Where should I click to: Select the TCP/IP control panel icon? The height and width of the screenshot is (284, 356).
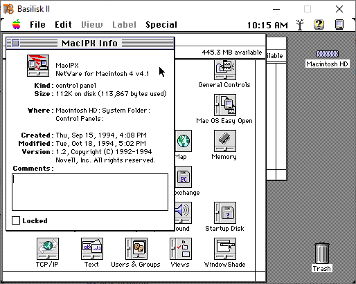[48, 249]
